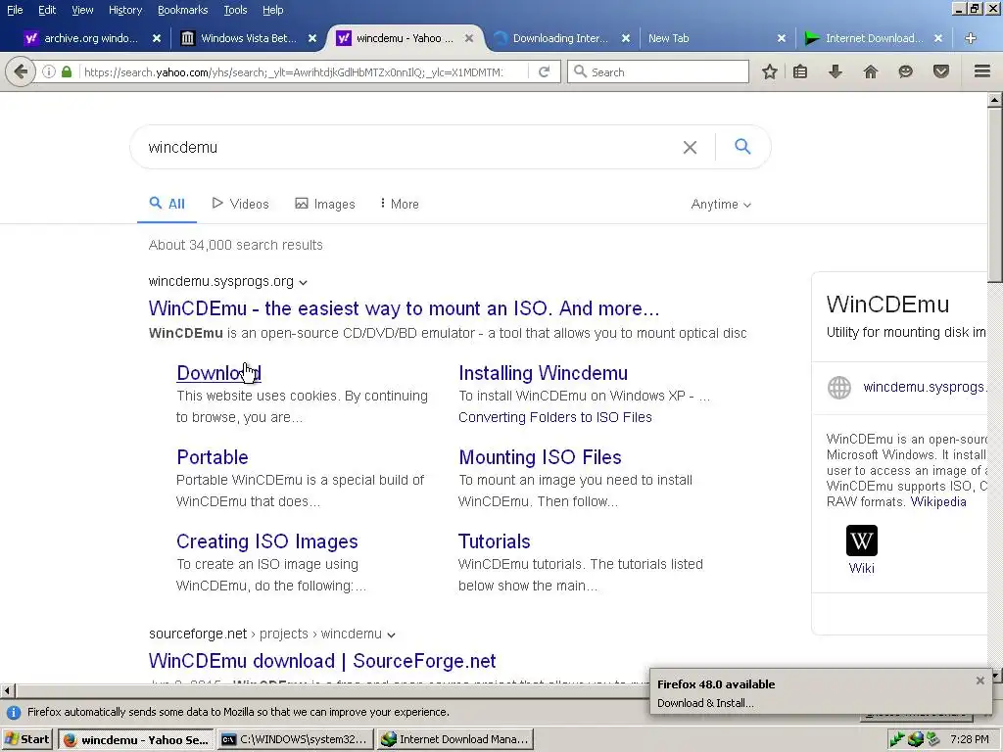Close the New Tab tab

point(782,38)
